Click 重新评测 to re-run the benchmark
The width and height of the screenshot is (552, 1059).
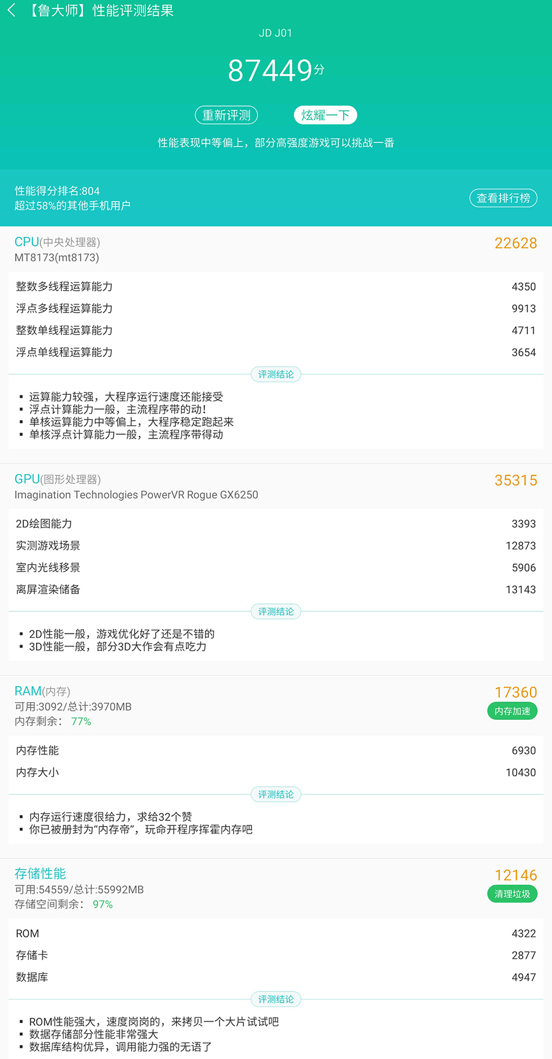[226, 115]
